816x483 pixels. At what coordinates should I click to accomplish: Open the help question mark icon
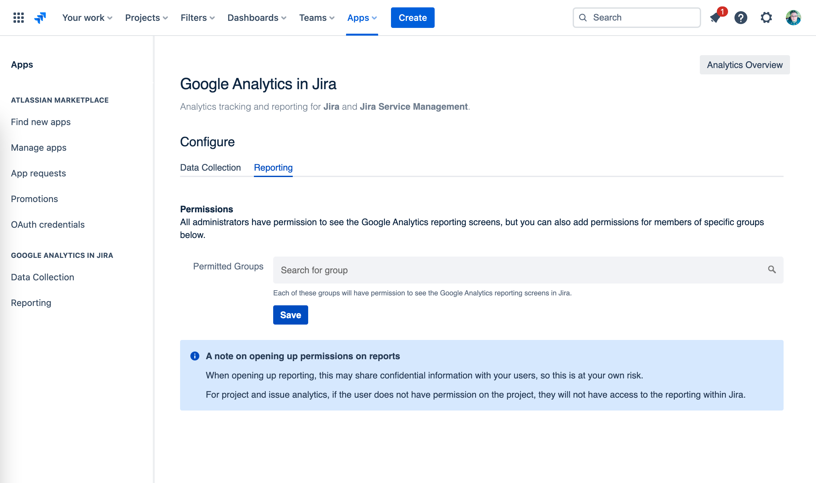(x=741, y=18)
